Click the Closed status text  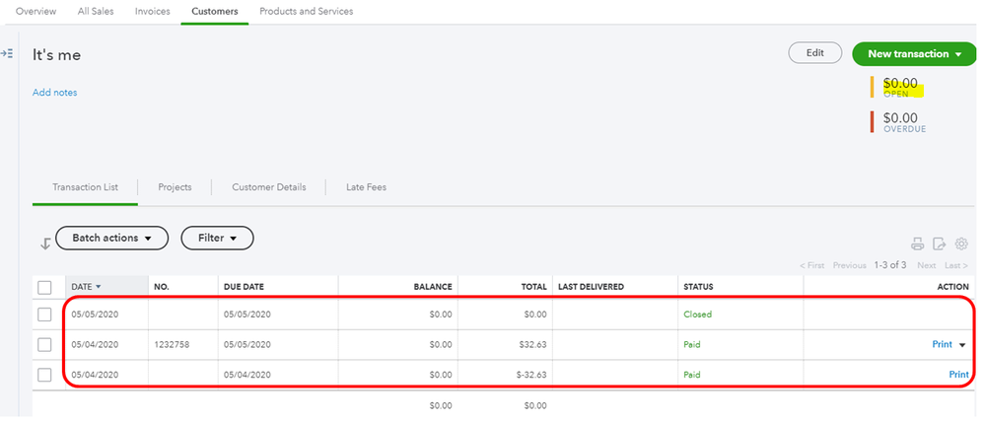coord(698,314)
